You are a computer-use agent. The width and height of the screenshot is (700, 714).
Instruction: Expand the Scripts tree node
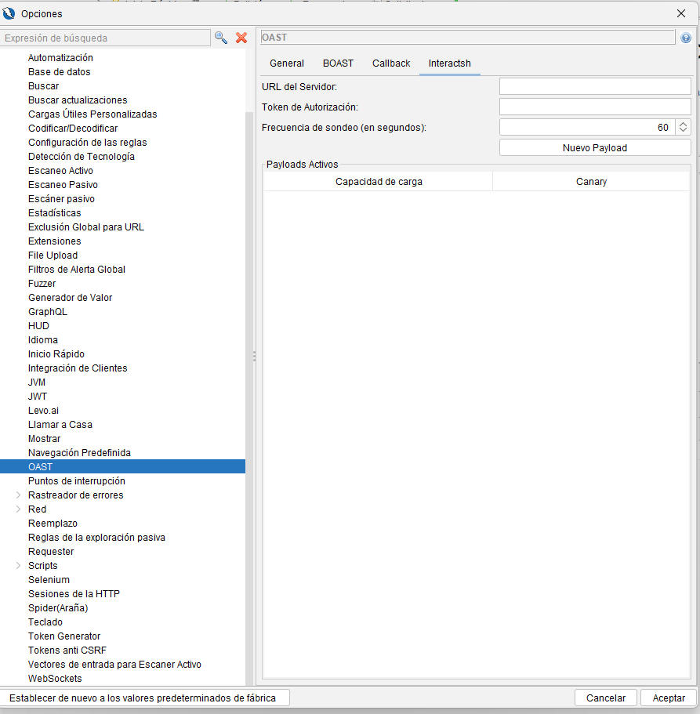(19, 566)
